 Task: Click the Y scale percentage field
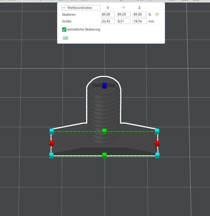124,14
